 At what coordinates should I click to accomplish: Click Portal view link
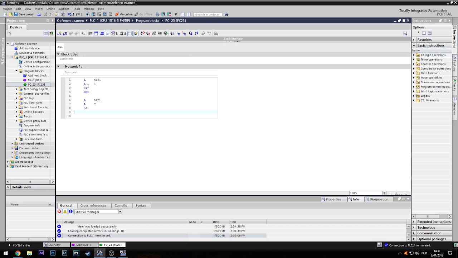click(x=19, y=245)
